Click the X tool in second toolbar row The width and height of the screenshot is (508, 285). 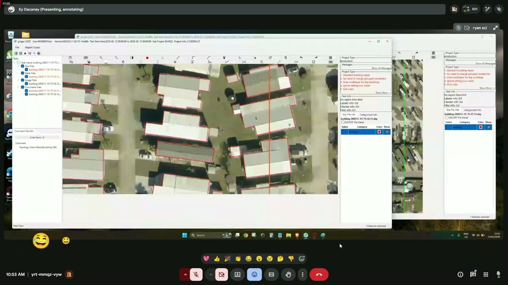tap(175, 62)
